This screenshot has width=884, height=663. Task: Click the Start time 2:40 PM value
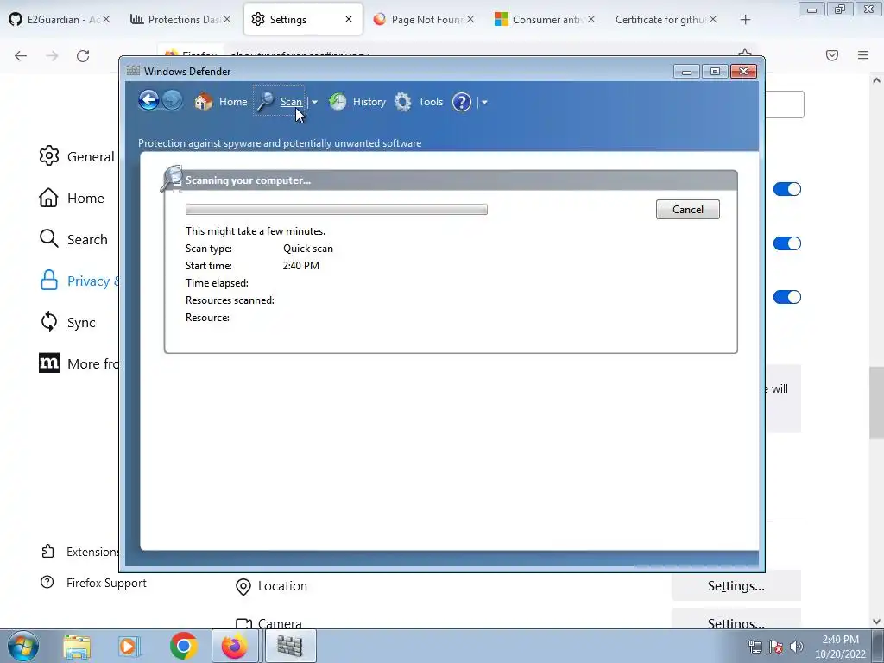click(x=301, y=266)
